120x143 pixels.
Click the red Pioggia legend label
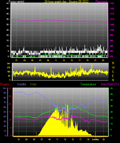pyautogui.click(x=5, y=84)
